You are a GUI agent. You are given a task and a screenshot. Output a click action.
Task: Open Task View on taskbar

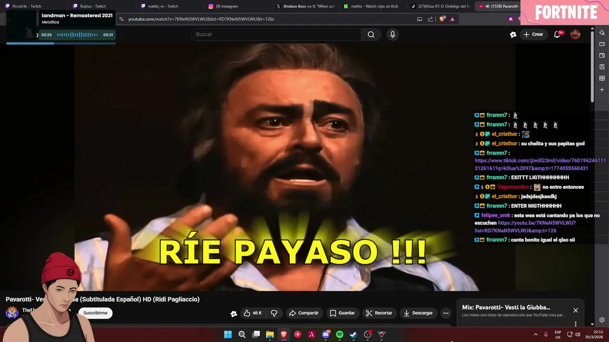256,334
